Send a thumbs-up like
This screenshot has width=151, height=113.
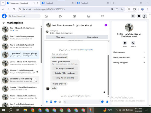[107, 102]
